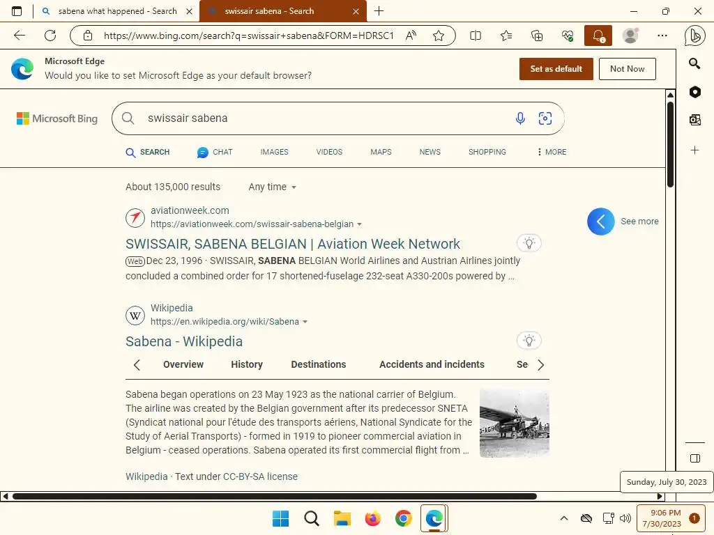Select the SEARCH tab
714x535 pixels.
(x=148, y=152)
